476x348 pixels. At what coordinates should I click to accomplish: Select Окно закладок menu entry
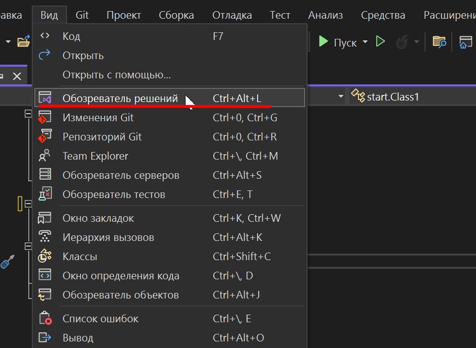169,218
